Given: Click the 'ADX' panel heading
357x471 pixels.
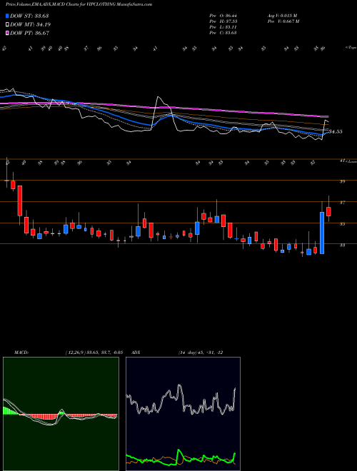Looking at the screenshot, I should [136, 353].
